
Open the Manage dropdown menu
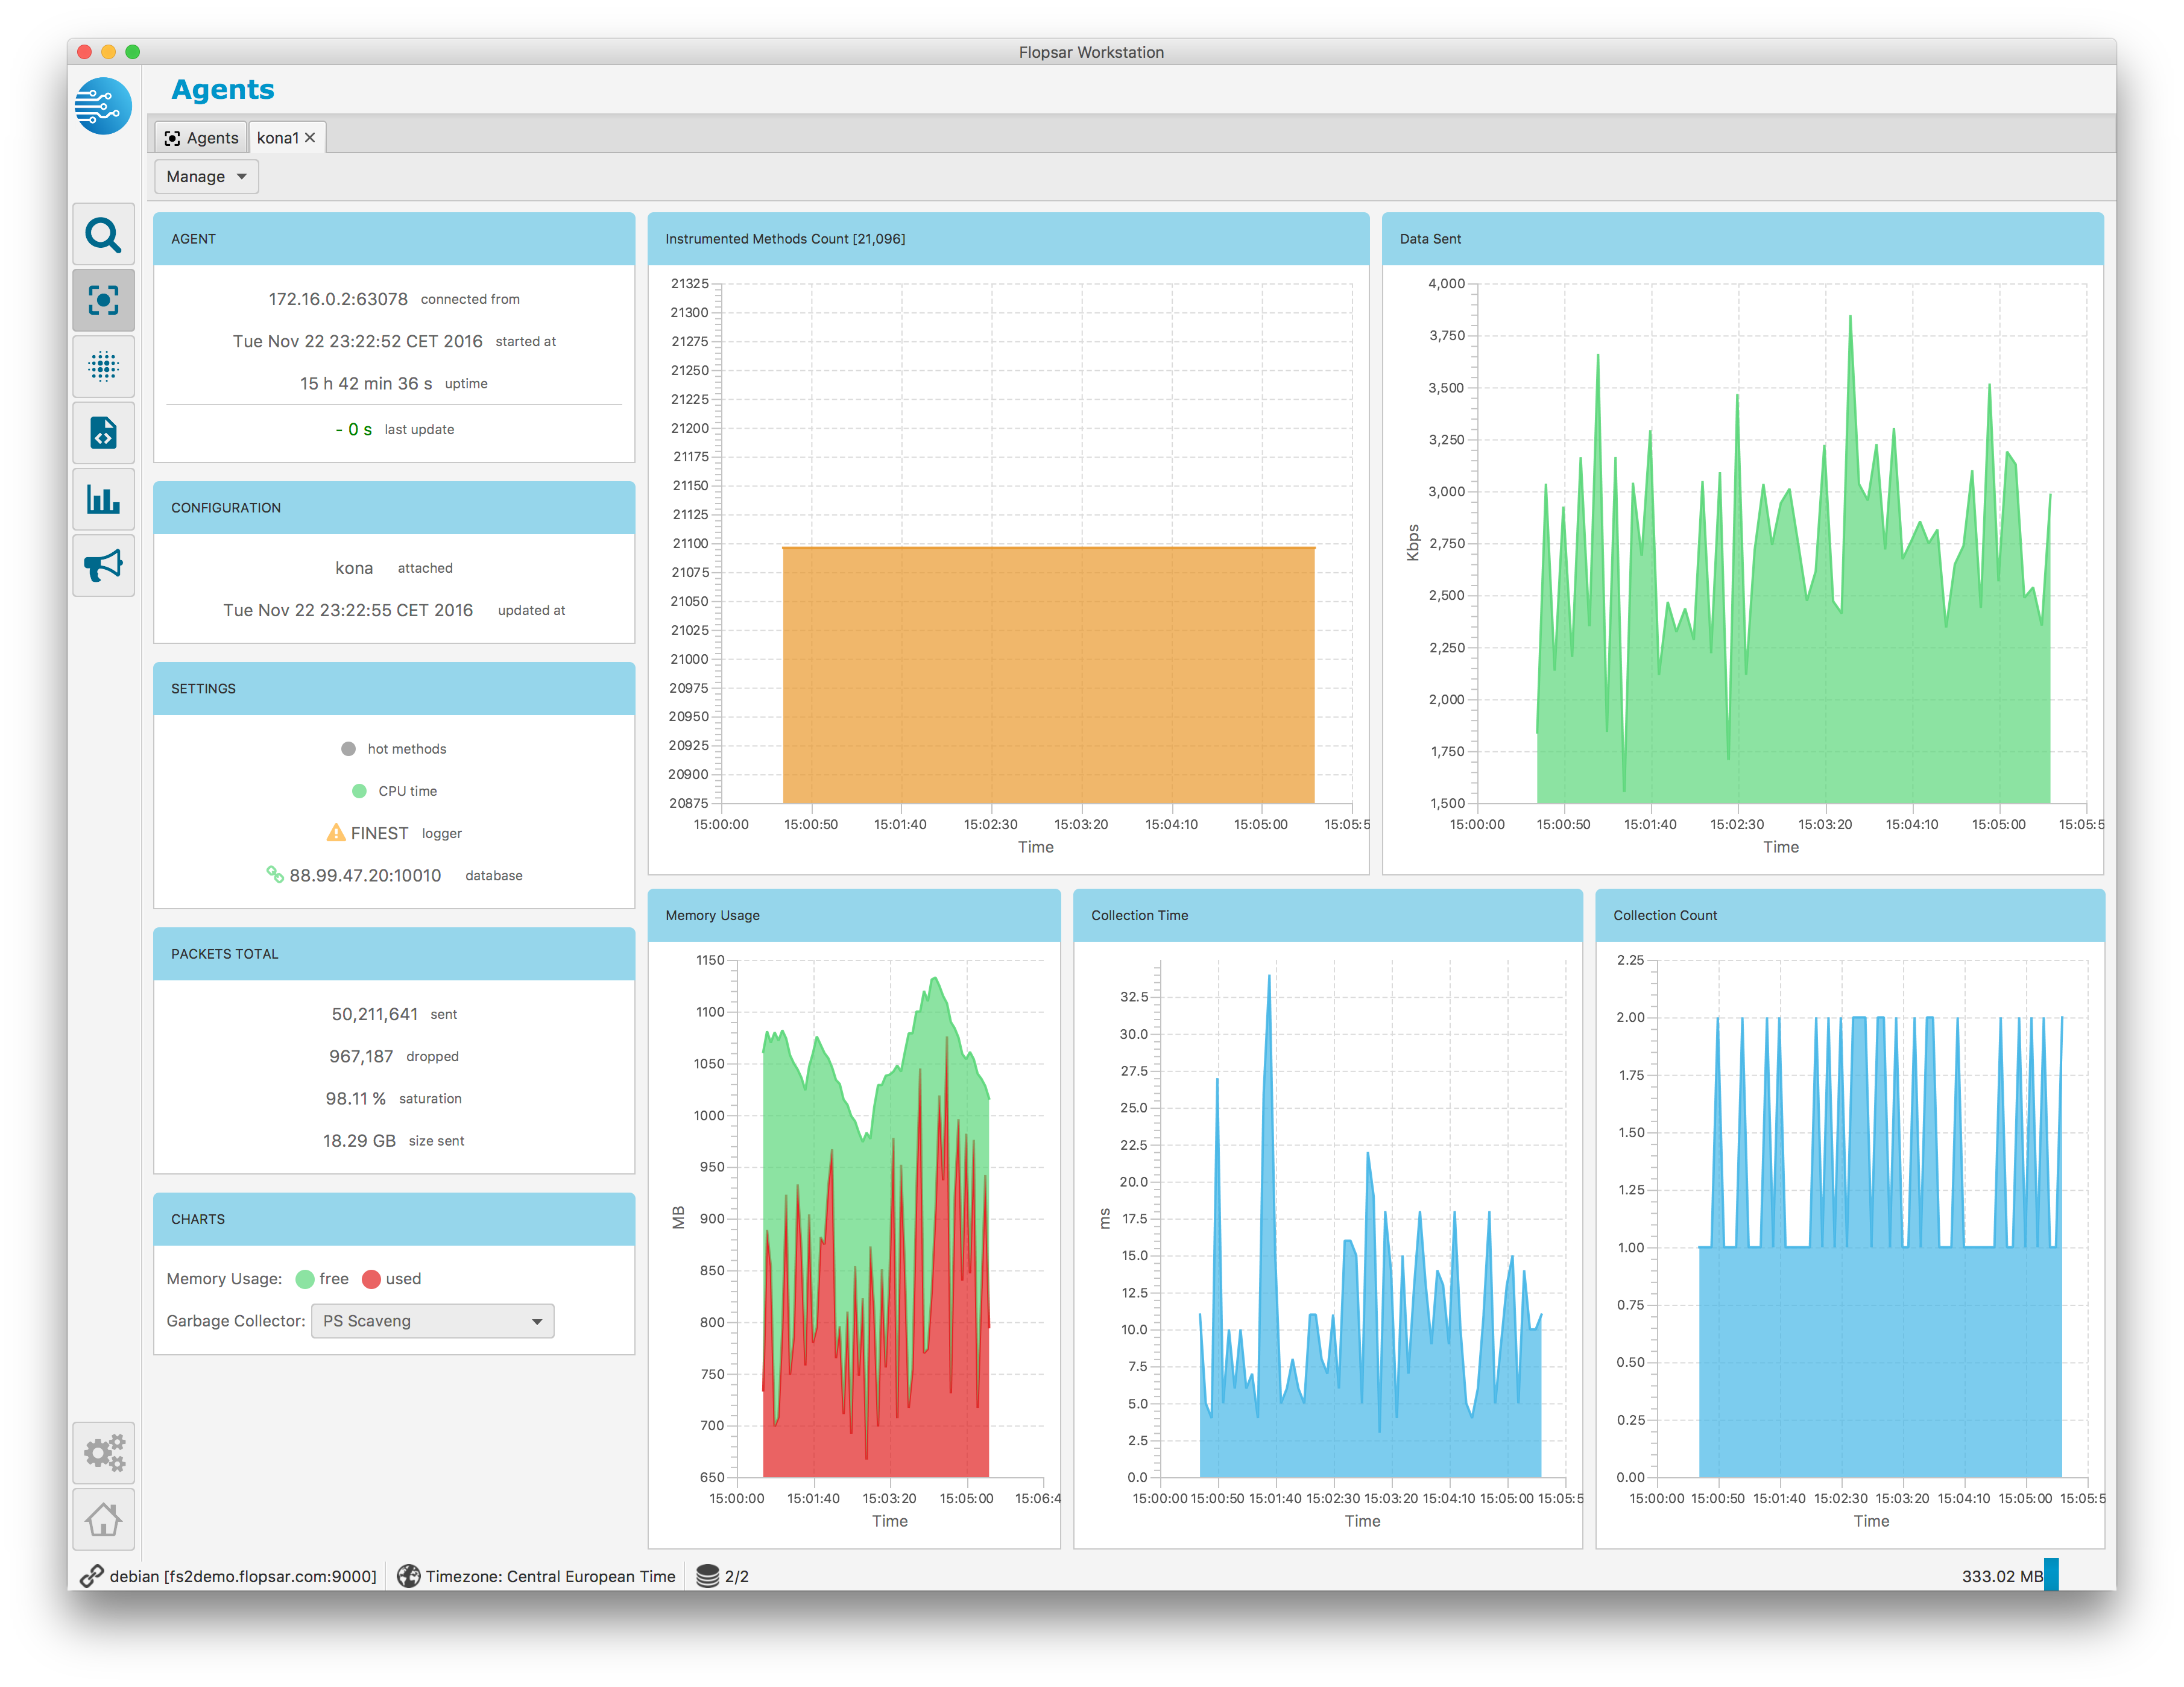click(x=207, y=177)
